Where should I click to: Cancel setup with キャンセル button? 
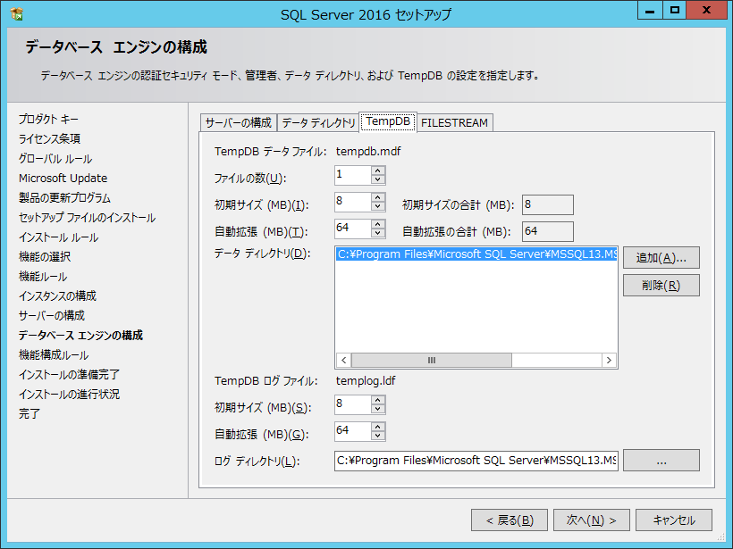coord(673,520)
